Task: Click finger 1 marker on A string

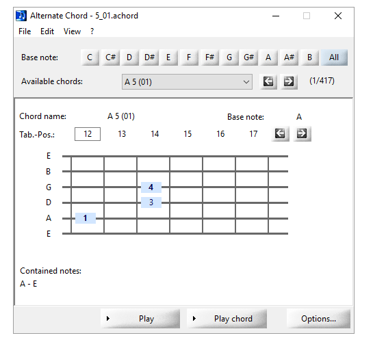Action: (x=86, y=218)
